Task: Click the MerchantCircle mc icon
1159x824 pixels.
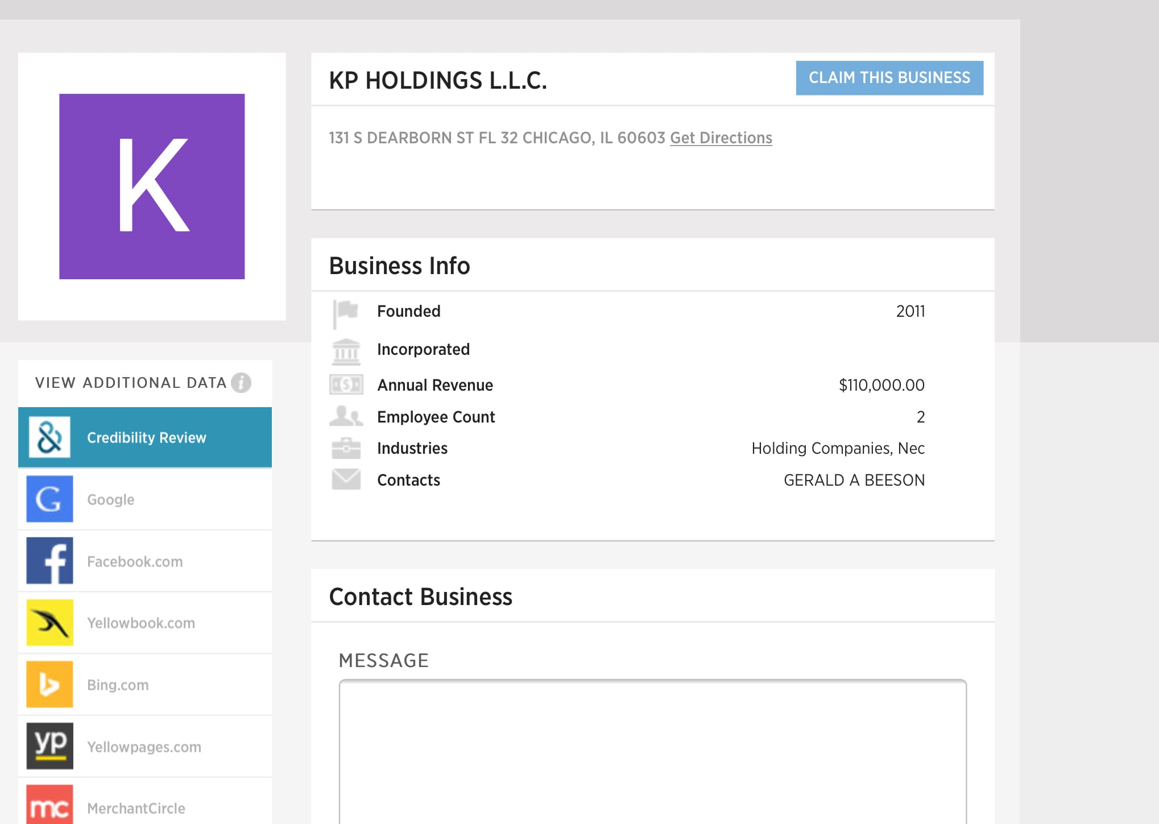Action: coord(49,805)
